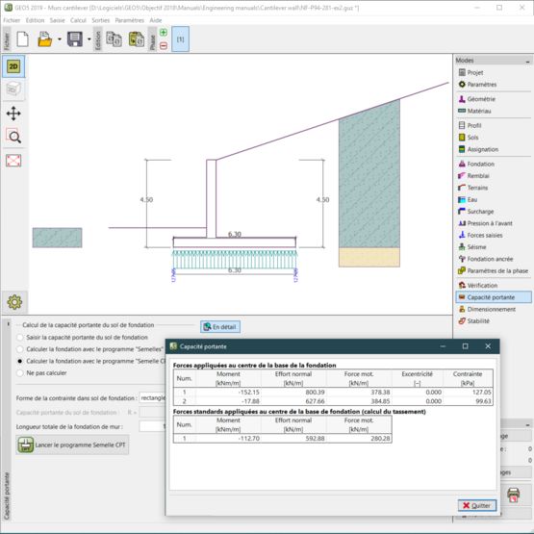
Task: Expand the save dropdown arrow
Action: pyautogui.click(x=89, y=39)
